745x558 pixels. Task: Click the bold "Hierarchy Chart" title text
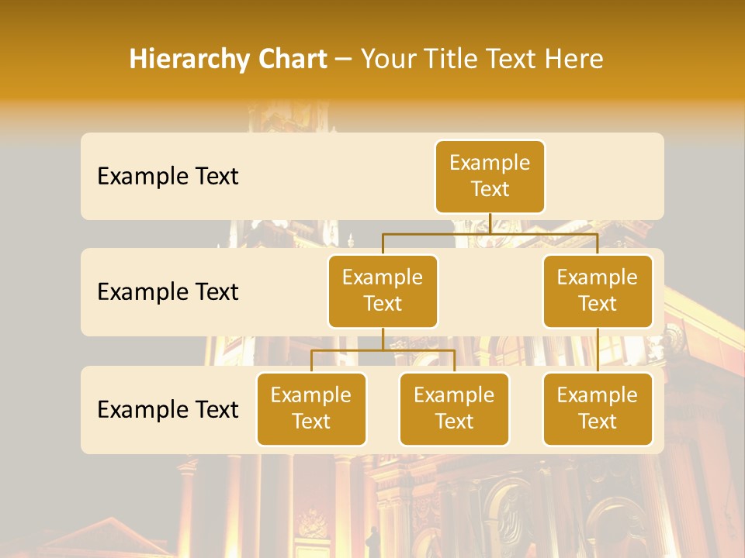[227, 59]
